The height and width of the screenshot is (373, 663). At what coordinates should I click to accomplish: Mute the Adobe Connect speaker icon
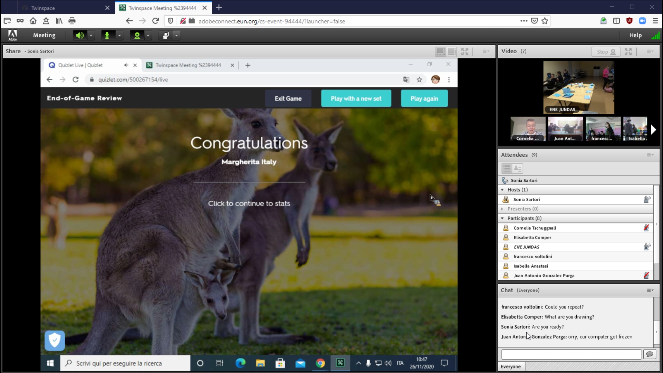click(80, 35)
